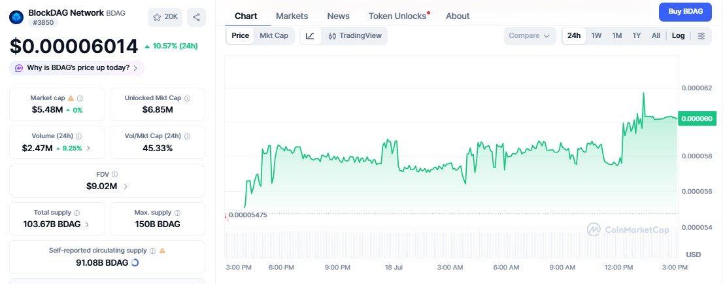Open Max. supply info icon
The width and height of the screenshot is (725, 284).
pos(178,213)
